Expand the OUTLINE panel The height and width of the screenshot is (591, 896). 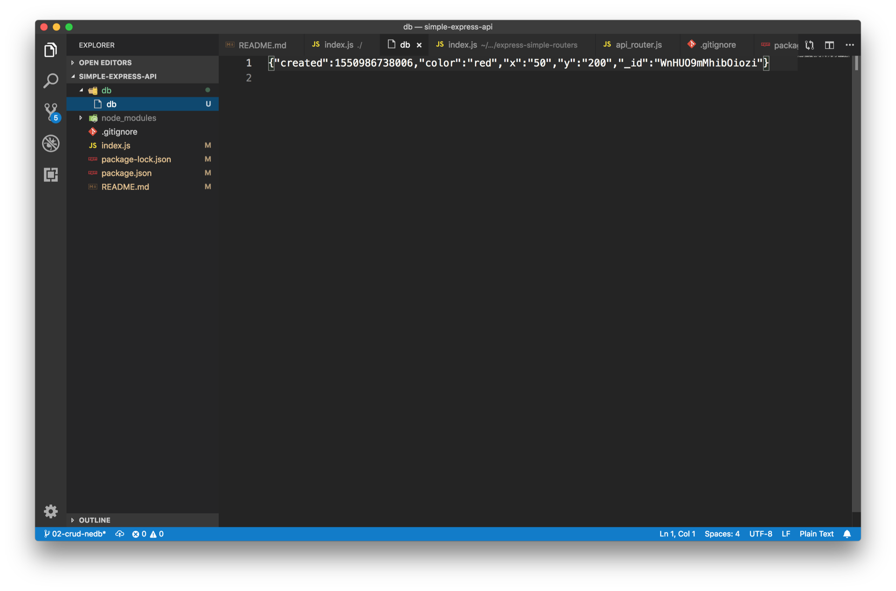tap(94, 520)
